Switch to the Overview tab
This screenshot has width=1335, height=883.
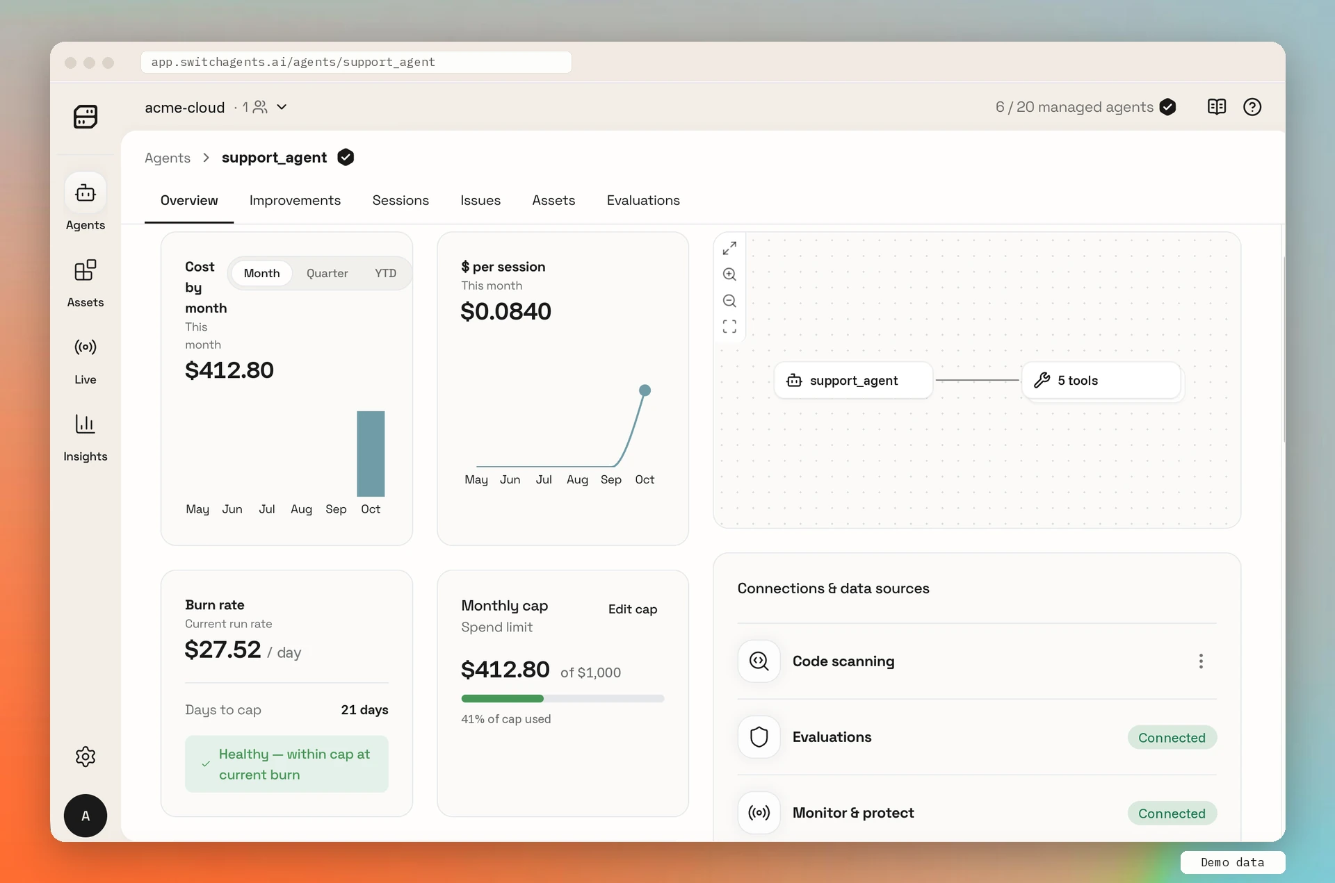(x=189, y=201)
